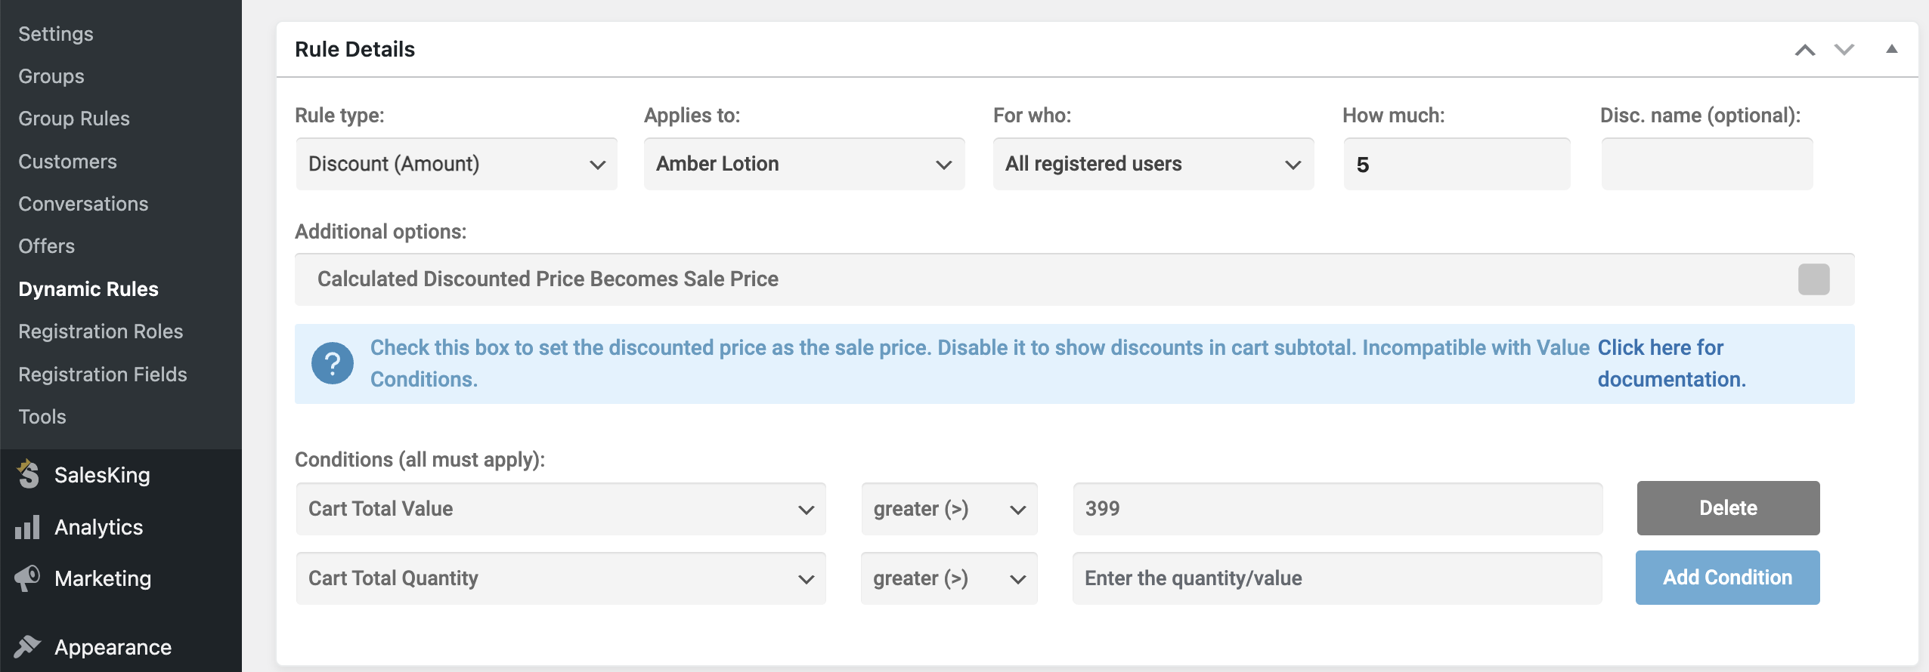Open Customers in the sidebar
The width and height of the screenshot is (1929, 672).
coord(67,162)
